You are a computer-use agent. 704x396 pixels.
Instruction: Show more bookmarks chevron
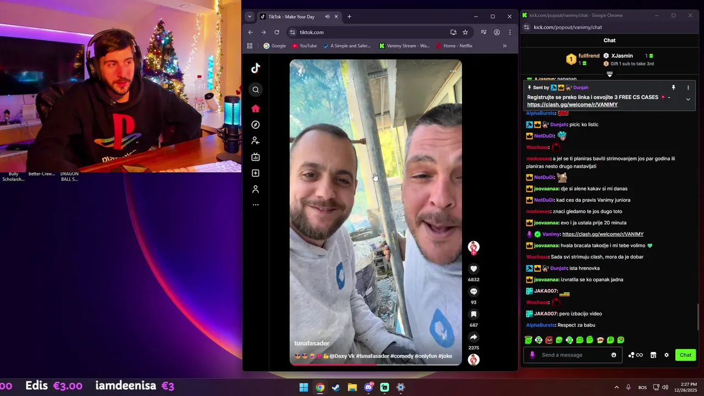tap(504, 46)
